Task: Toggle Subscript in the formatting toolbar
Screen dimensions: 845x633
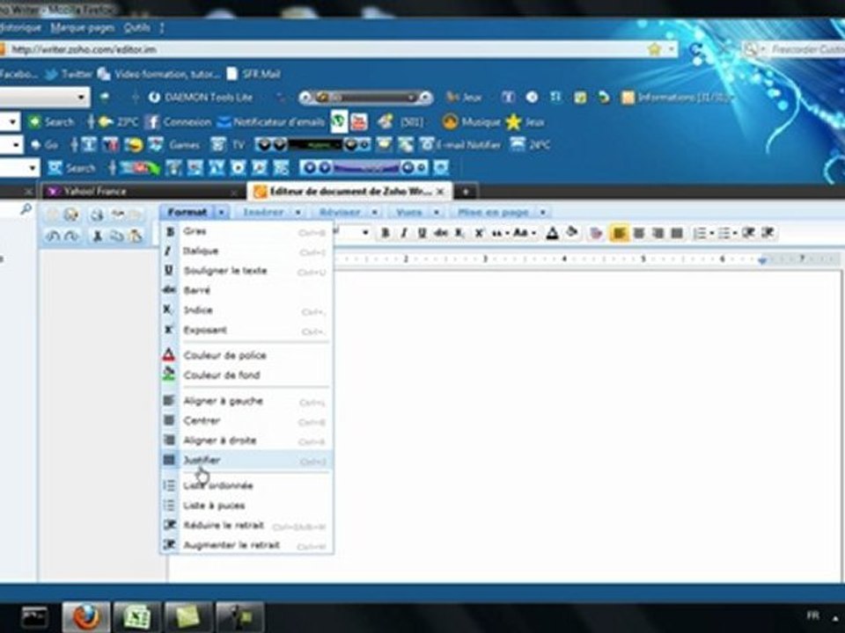Action: (459, 233)
